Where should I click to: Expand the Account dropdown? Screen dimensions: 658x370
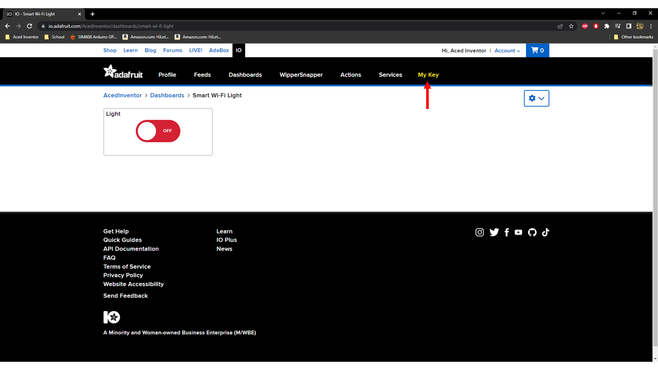coord(507,51)
